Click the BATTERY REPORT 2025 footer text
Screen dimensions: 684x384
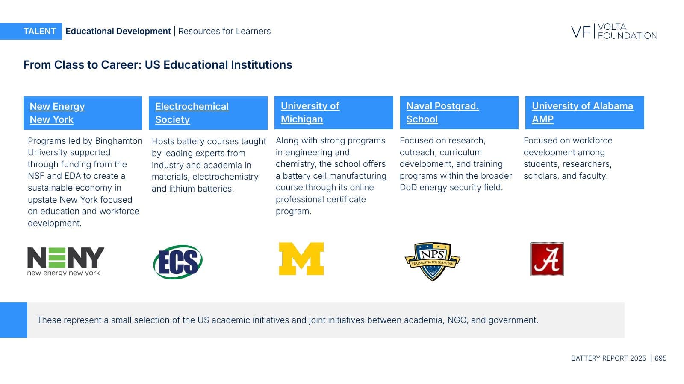[608, 358]
